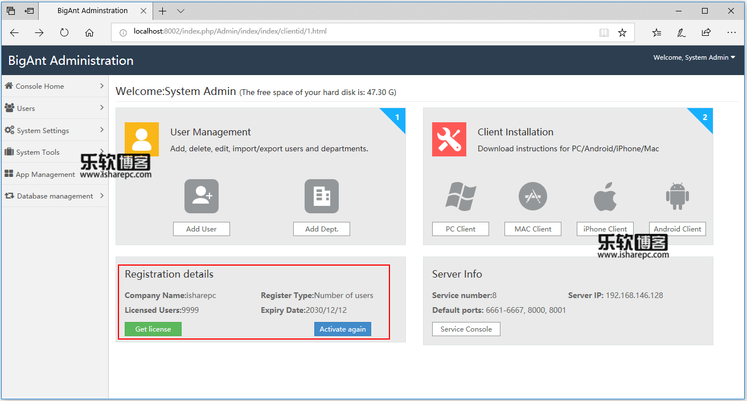
Task: Click the PC Client button
Action: coord(461,229)
